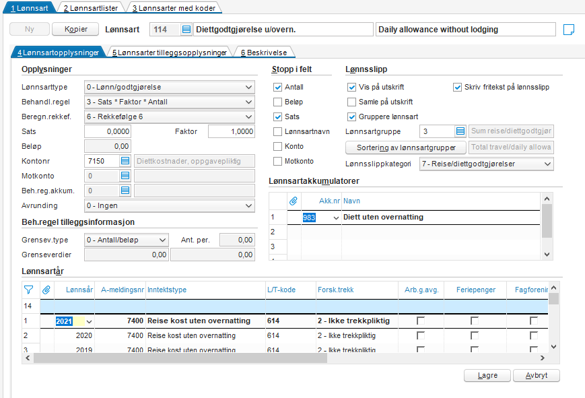Open the Beskrivelse tab
Screen dimensions: 585x398
[265, 53]
